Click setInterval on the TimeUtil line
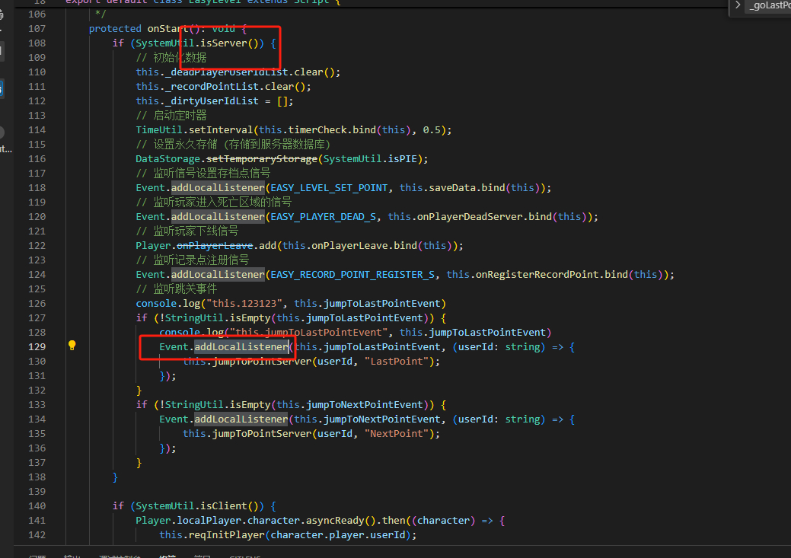Screen dimensions: 791x558 coord(221,130)
